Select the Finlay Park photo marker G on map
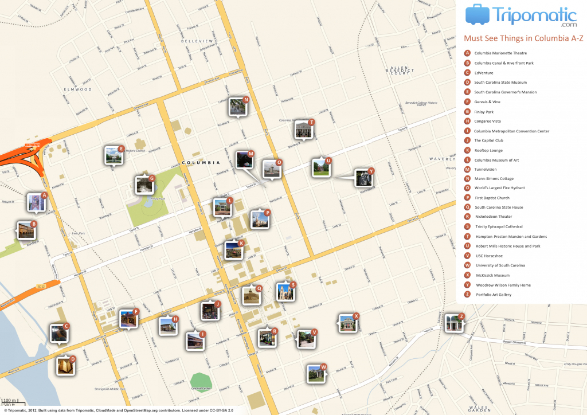Image resolution: width=587 pixels, height=415 pixels. [x=144, y=185]
